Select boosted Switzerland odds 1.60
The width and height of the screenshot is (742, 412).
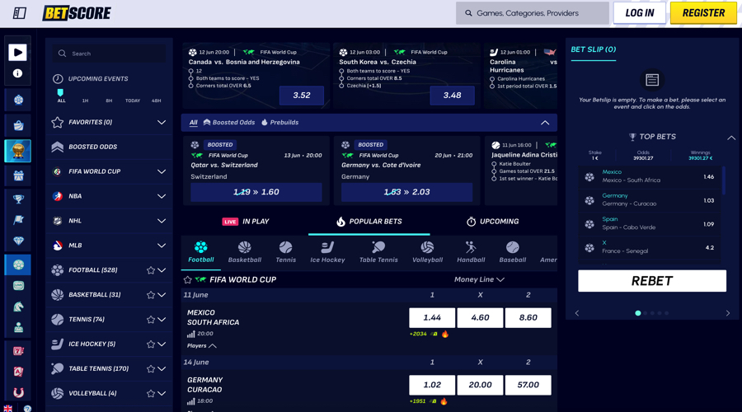[x=256, y=192]
